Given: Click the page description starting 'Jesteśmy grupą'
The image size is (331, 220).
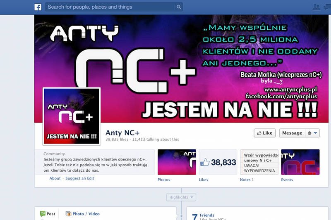Looking at the screenshot, I should click(96, 165).
